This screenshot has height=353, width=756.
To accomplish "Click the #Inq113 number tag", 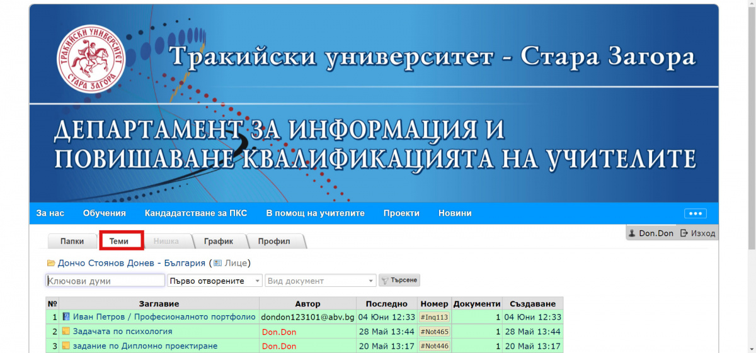I will click(435, 317).
